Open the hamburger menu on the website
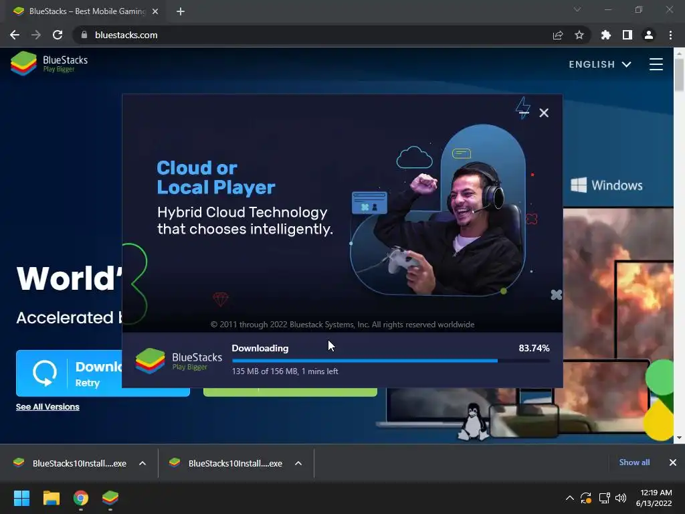685x514 pixels. point(656,64)
